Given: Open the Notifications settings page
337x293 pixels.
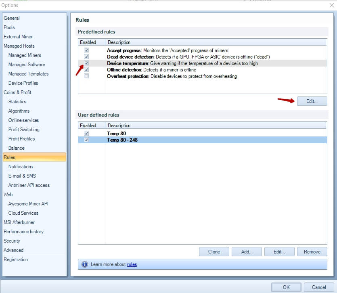Looking at the screenshot, I should [x=21, y=167].
